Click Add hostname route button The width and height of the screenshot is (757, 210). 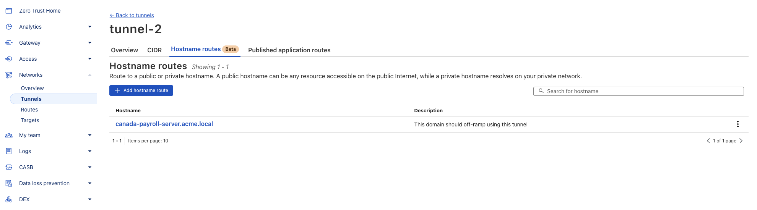(x=141, y=90)
